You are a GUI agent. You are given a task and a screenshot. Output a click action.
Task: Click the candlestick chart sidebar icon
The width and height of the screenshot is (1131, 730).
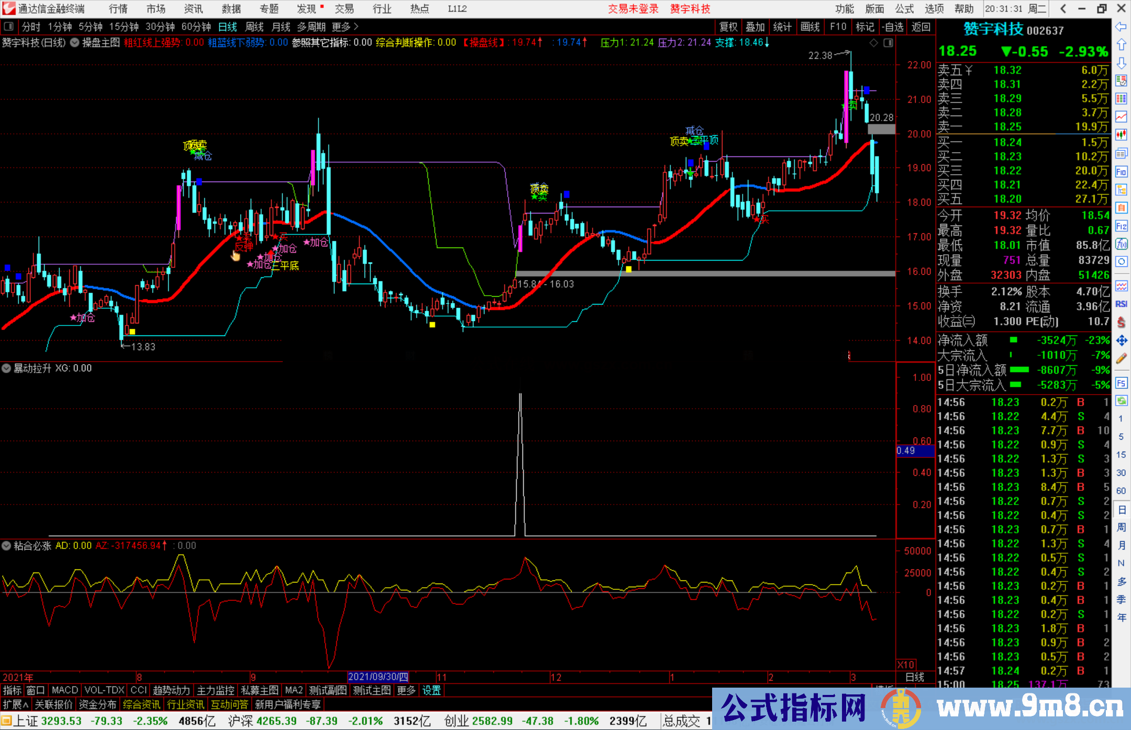[1121, 134]
